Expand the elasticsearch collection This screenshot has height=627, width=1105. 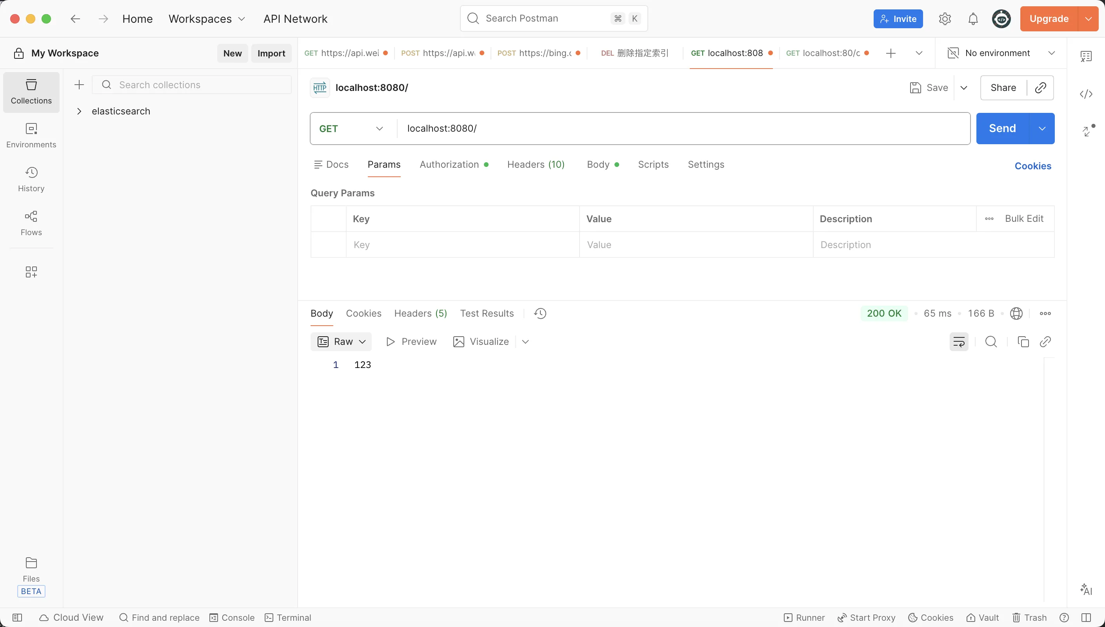(x=79, y=111)
